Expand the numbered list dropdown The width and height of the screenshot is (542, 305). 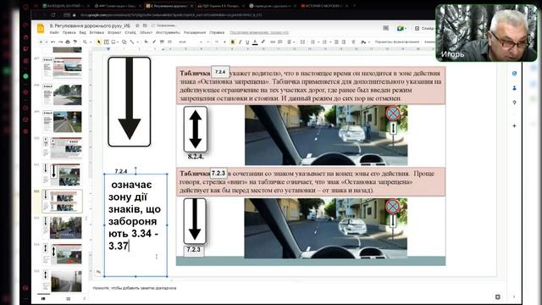click(x=318, y=42)
